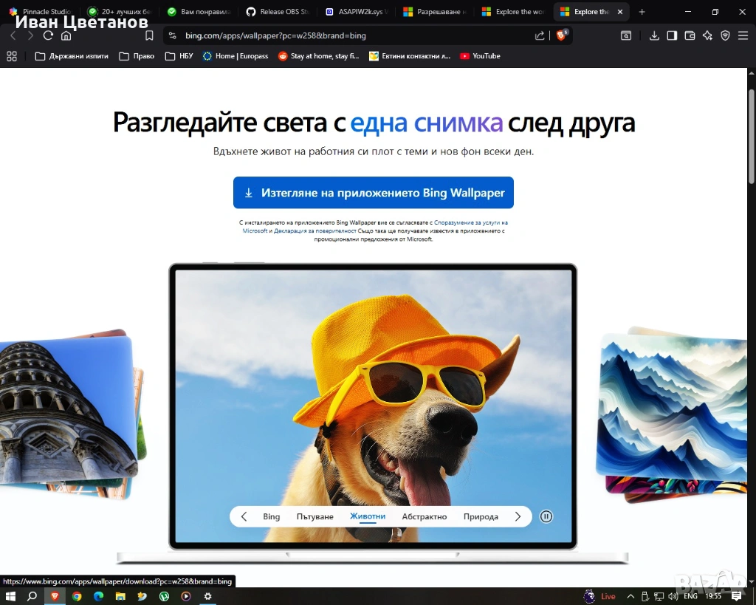Open Windows taskbar search
This screenshot has width=756, height=605.
32,596
